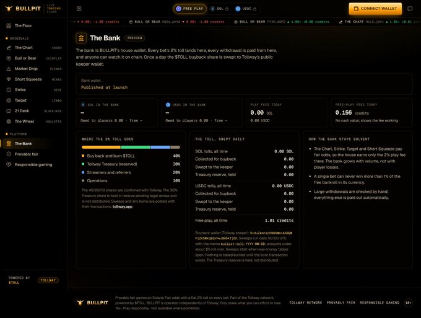Click the Responsible gaming heart icon
421x318 pixels.
coord(9,164)
